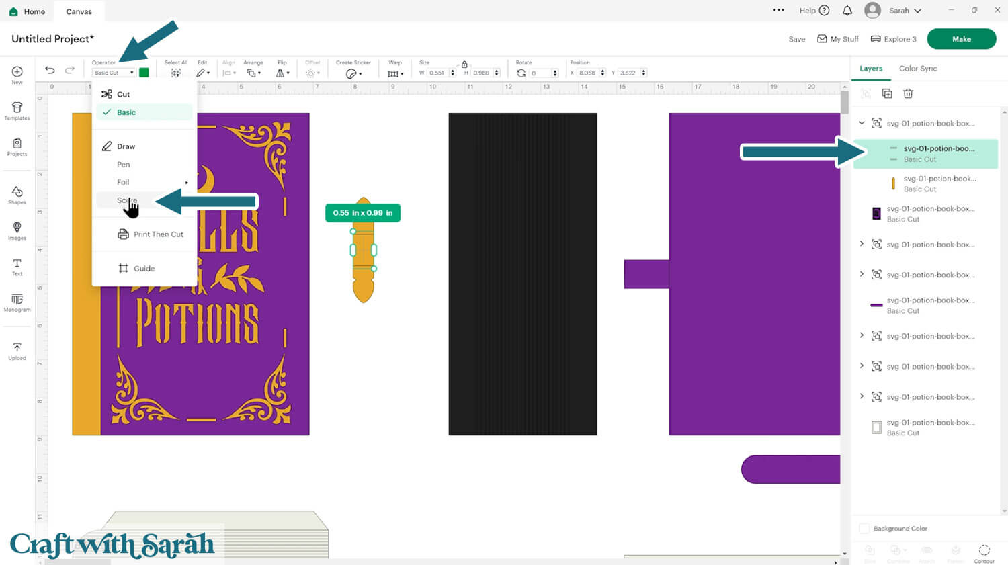Open the Monogram tool

pyautogui.click(x=17, y=302)
